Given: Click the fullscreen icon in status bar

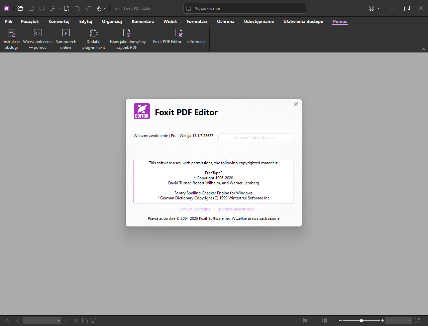Looking at the screenshot, I should [417, 321].
